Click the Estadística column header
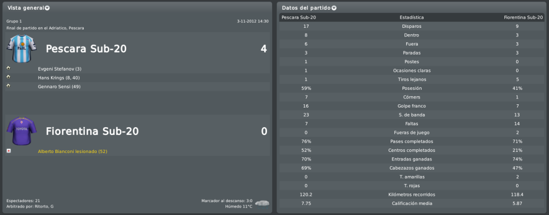The height and width of the screenshot is (215, 549). coord(411,17)
